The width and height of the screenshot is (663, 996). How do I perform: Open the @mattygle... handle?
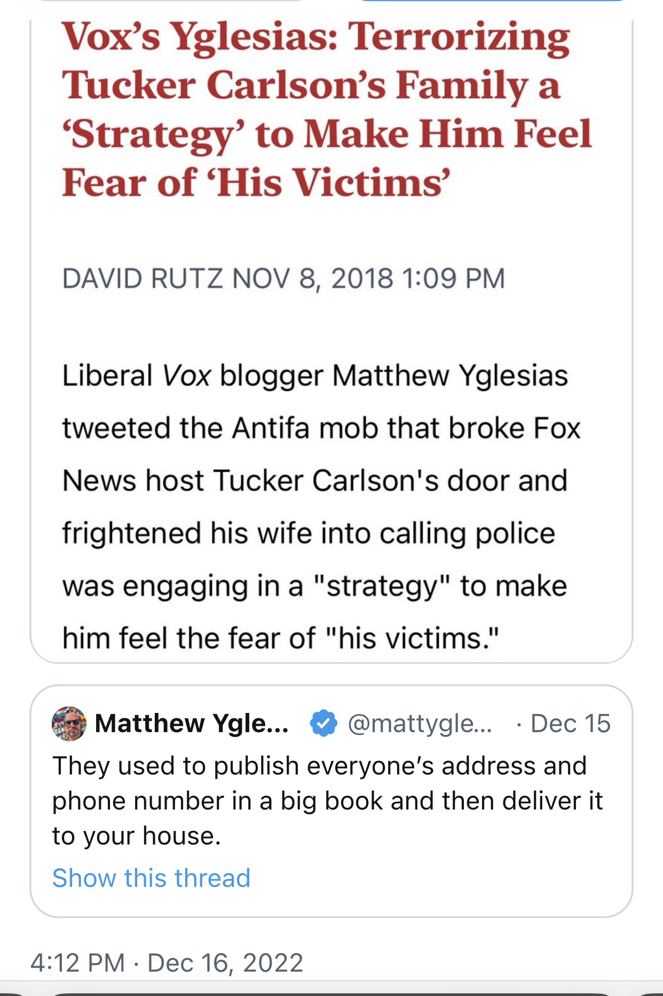pyautogui.click(x=420, y=724)
